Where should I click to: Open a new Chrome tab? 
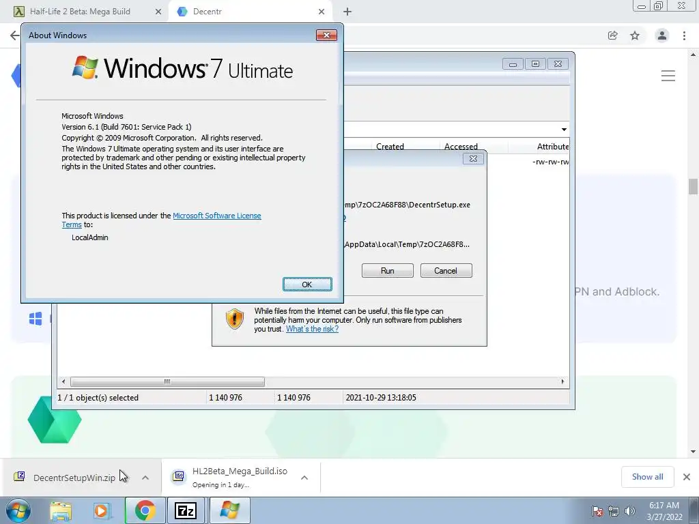[x=347, y=12]
